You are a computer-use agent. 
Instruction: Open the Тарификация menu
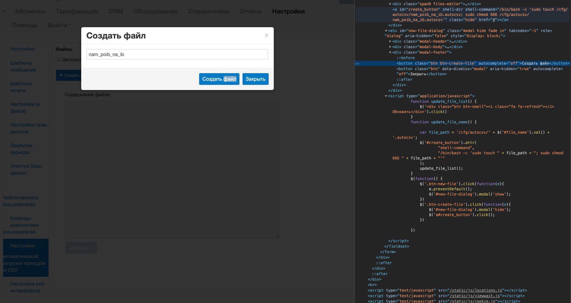pyautogui.click(x=77, y=11)
